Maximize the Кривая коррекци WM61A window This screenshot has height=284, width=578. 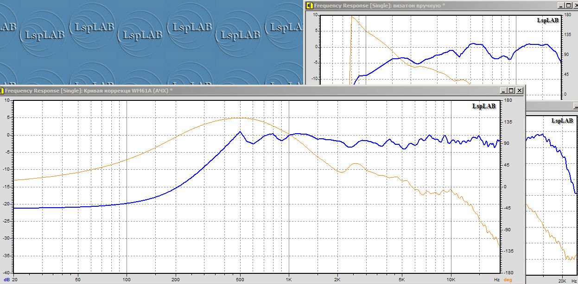click(512, 91)
